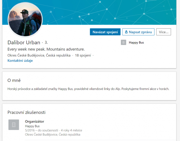Viewport: 180px width, 141px height.
Task: Click the Organizátor job title
Action: click(x=34, y=122)
